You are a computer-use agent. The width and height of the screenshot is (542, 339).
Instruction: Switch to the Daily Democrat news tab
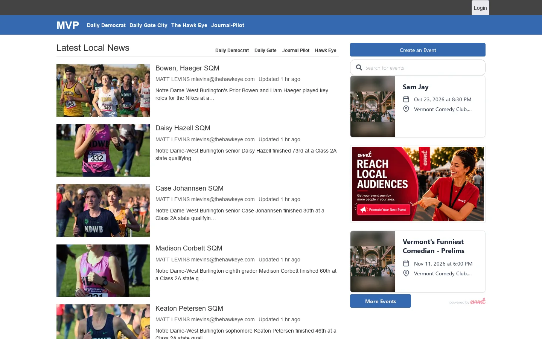click(x=232, y=50)
